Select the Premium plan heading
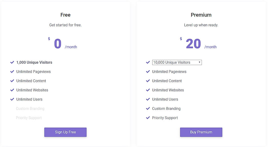This screenshot has width=268, height=147. (201, 15)
